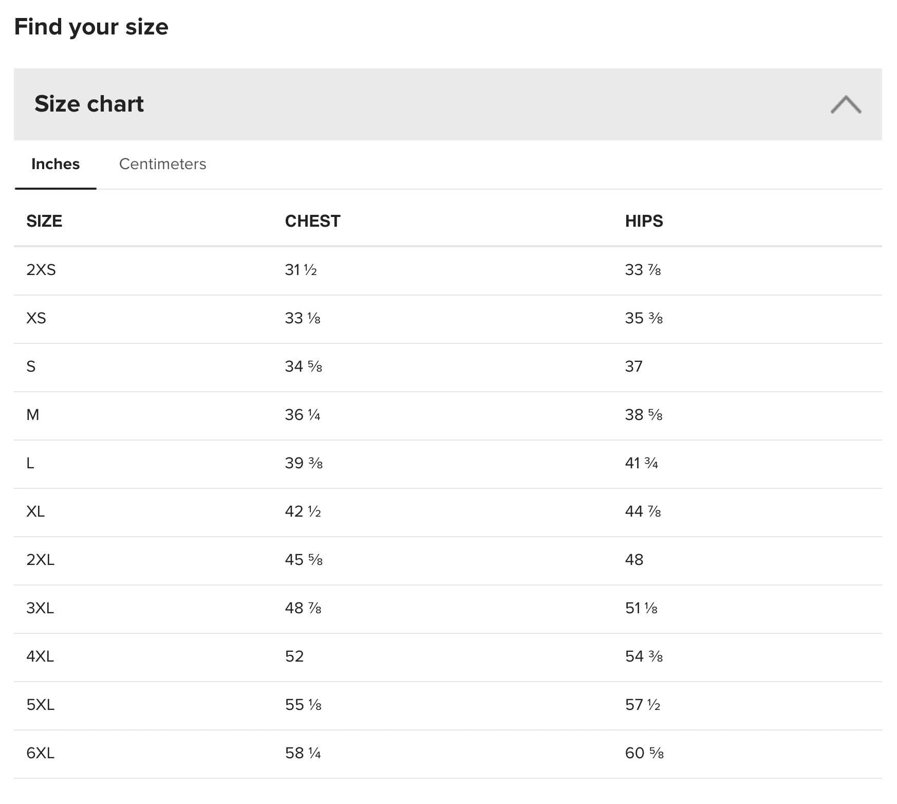Switch to the Centimeters tab

tap(162, 164)
